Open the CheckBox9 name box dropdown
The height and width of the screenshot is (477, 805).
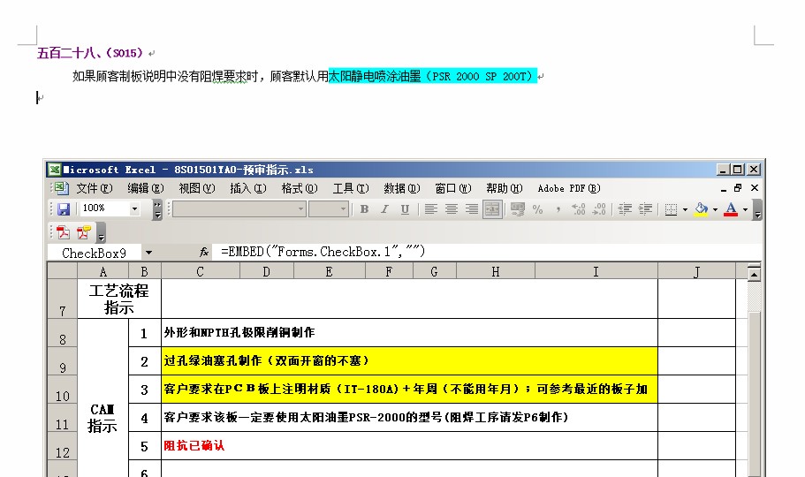coord(148,253)
